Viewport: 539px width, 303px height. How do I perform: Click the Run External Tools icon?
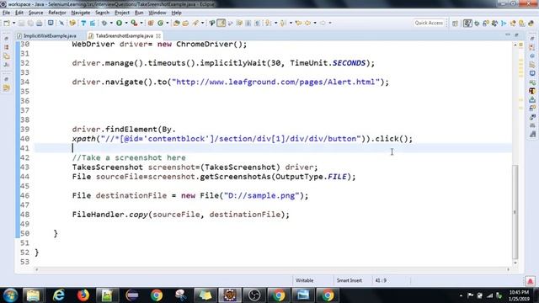[x=134, y=23]
